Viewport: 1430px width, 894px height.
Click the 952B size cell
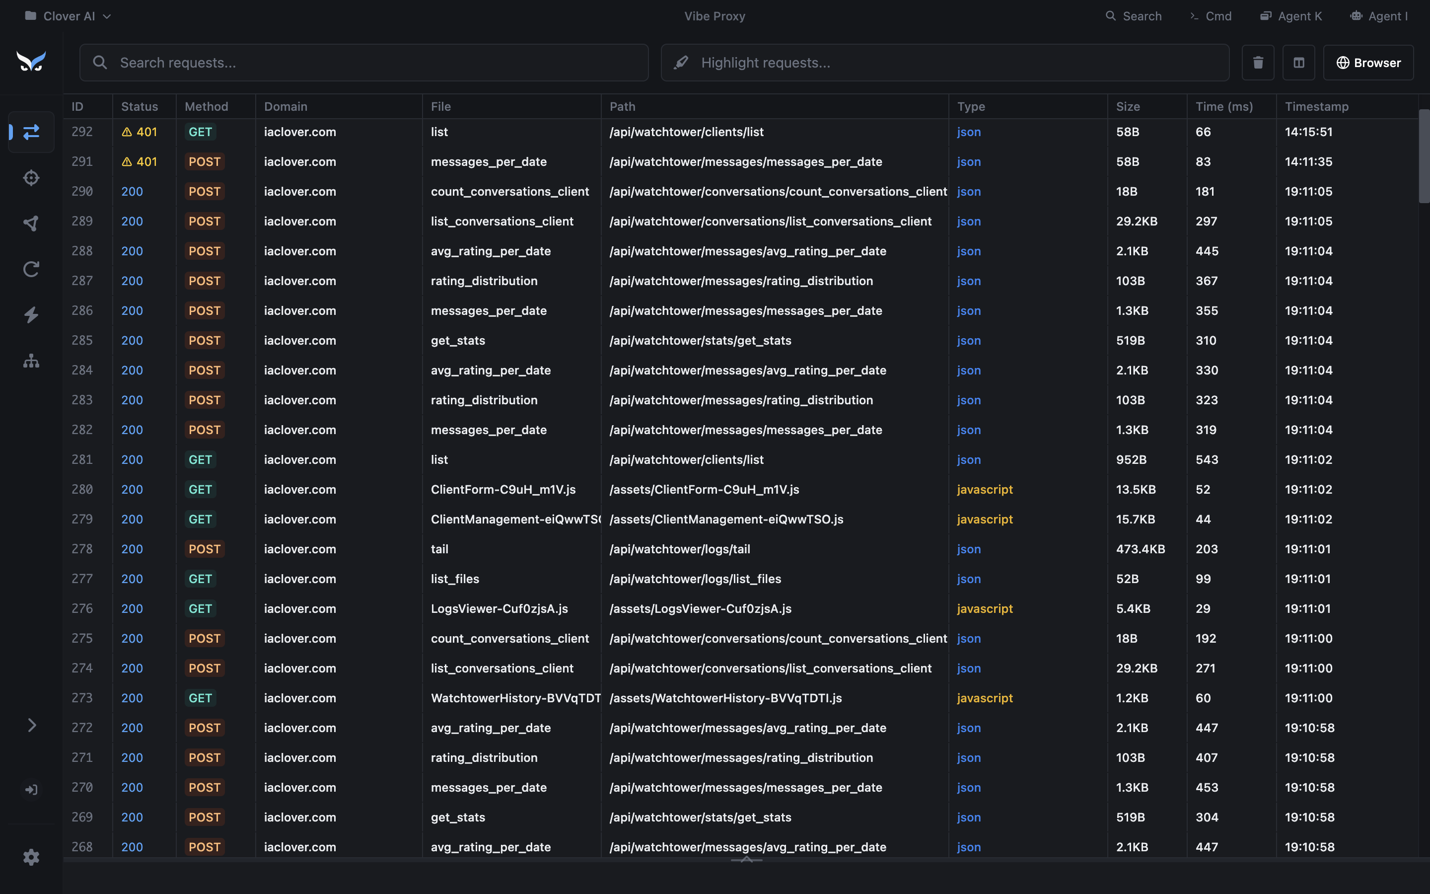point(1131,459)
